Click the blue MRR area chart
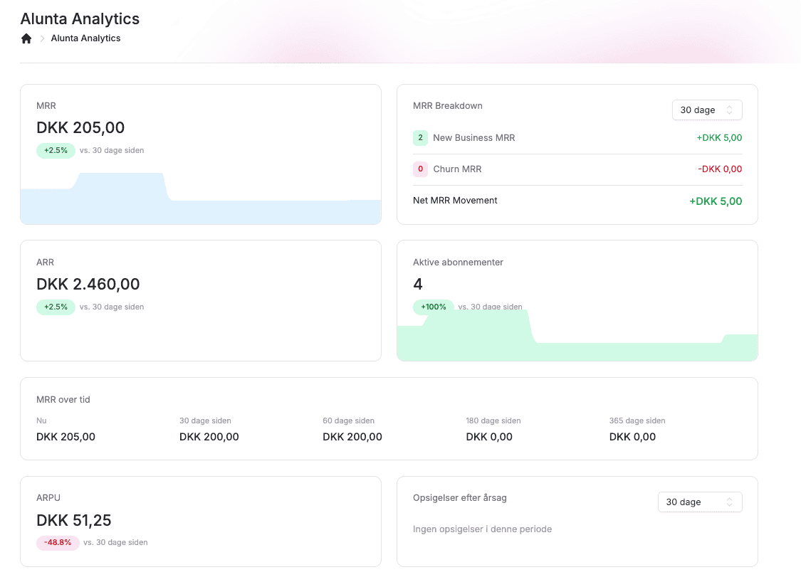The width and height of the screenshot is (801, 582). pos(201,206)
